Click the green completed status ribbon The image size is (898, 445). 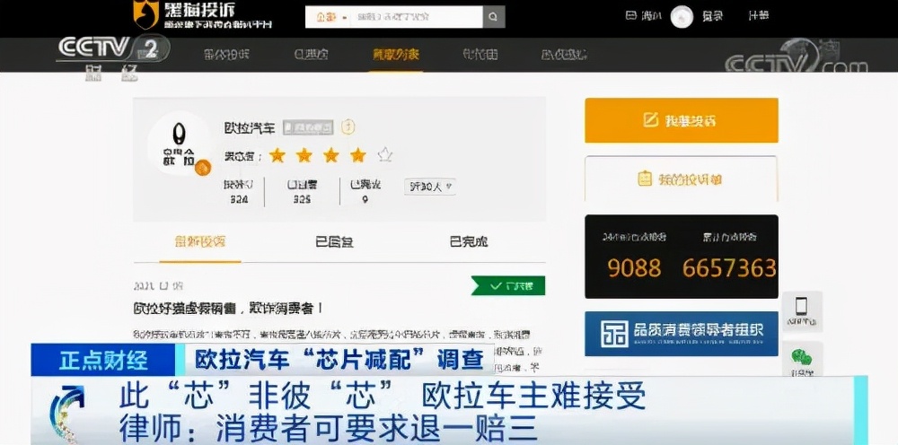click(508, 285)
